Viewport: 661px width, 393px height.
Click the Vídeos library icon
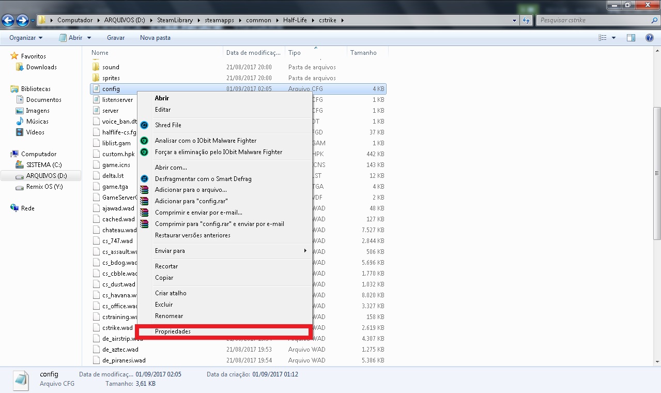pos(20,132)
